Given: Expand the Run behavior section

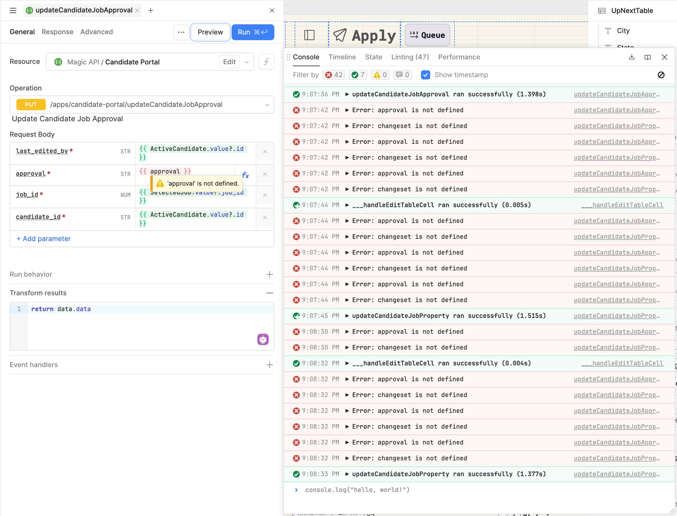Looking at the screenshot, I should tap(270, 274).
